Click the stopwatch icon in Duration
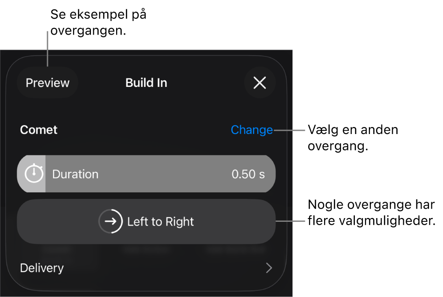 tap(34, 174)
